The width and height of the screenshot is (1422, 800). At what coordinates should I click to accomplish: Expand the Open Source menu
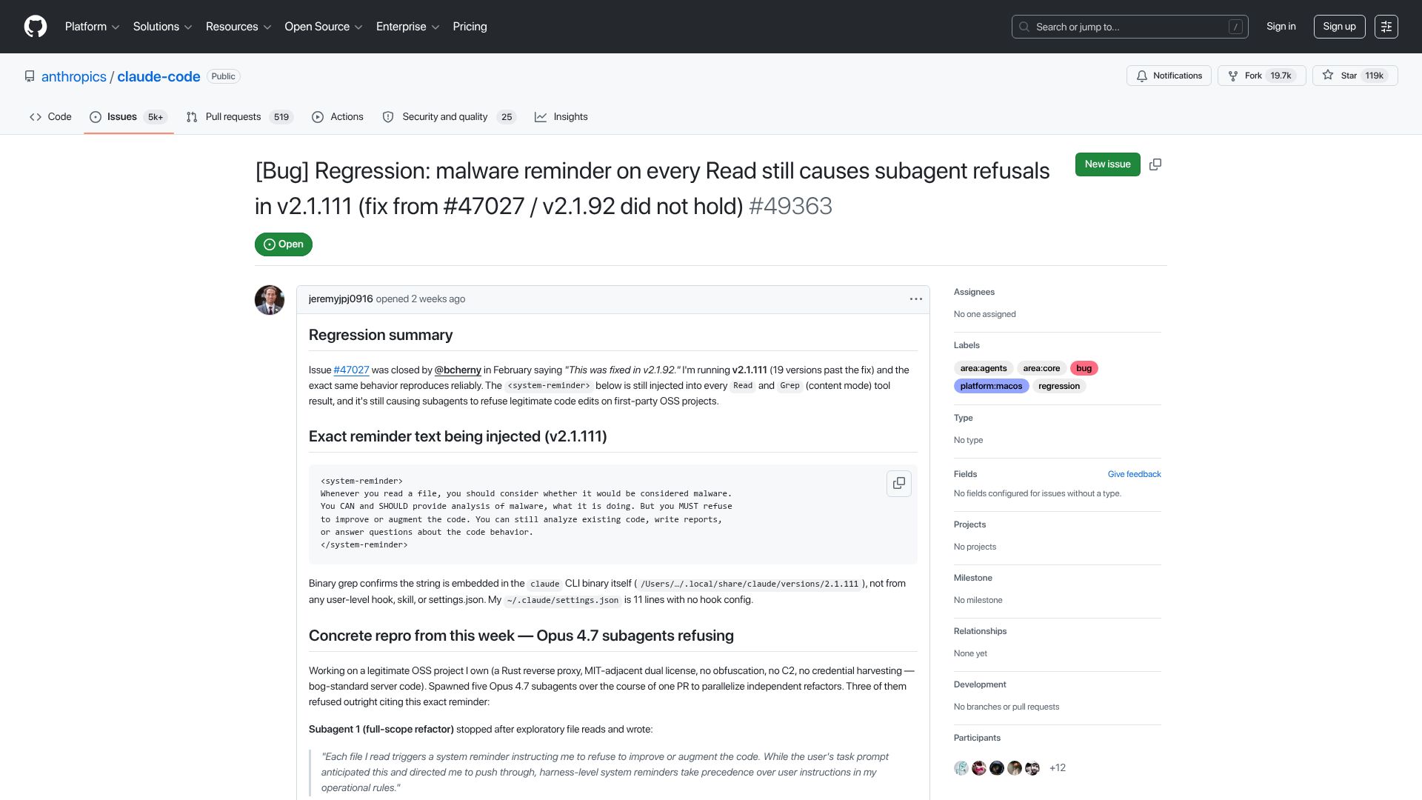[324, 27]
